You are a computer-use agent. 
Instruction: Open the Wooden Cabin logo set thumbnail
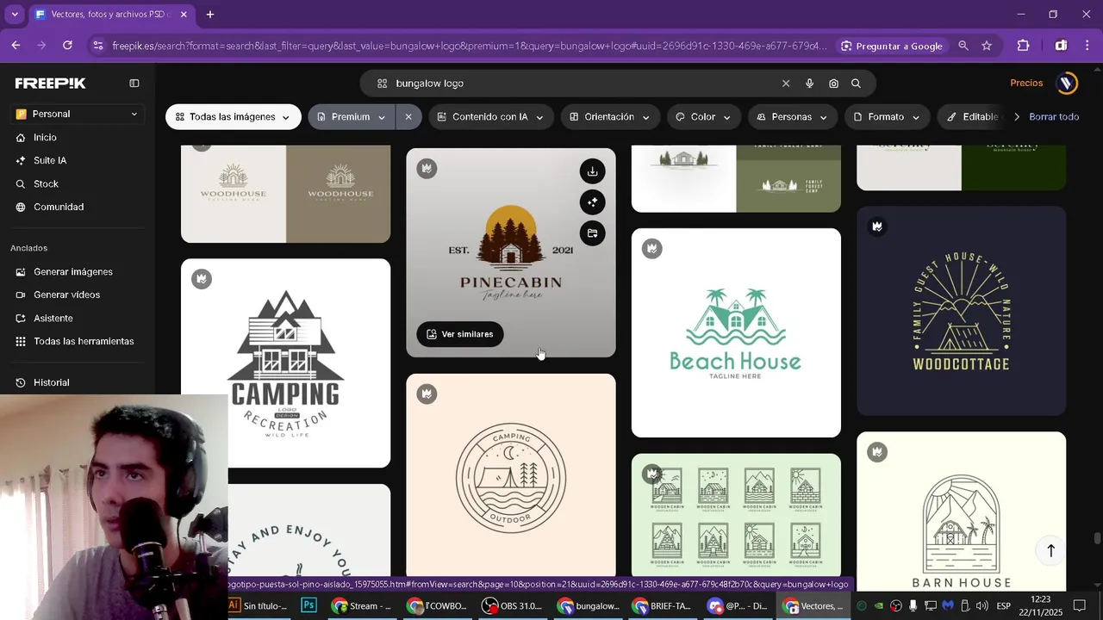[x=736, y=515]
